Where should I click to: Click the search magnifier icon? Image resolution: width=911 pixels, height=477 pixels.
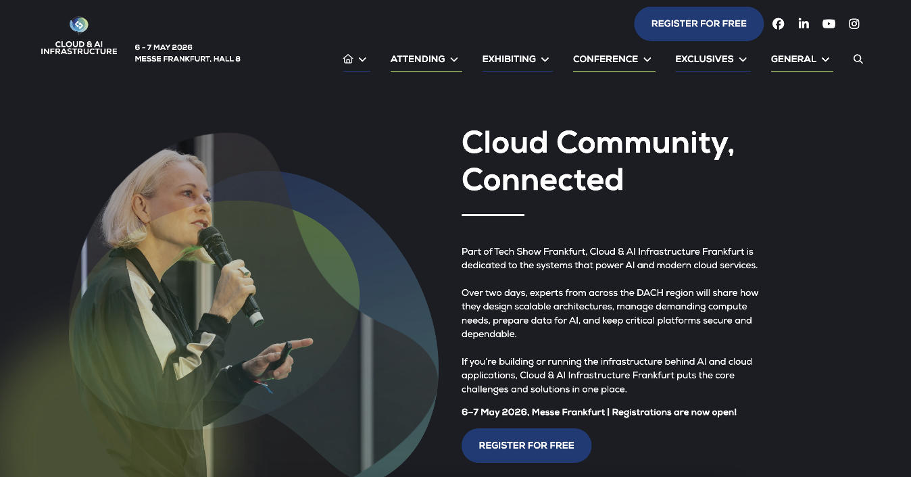coord(858,59)
